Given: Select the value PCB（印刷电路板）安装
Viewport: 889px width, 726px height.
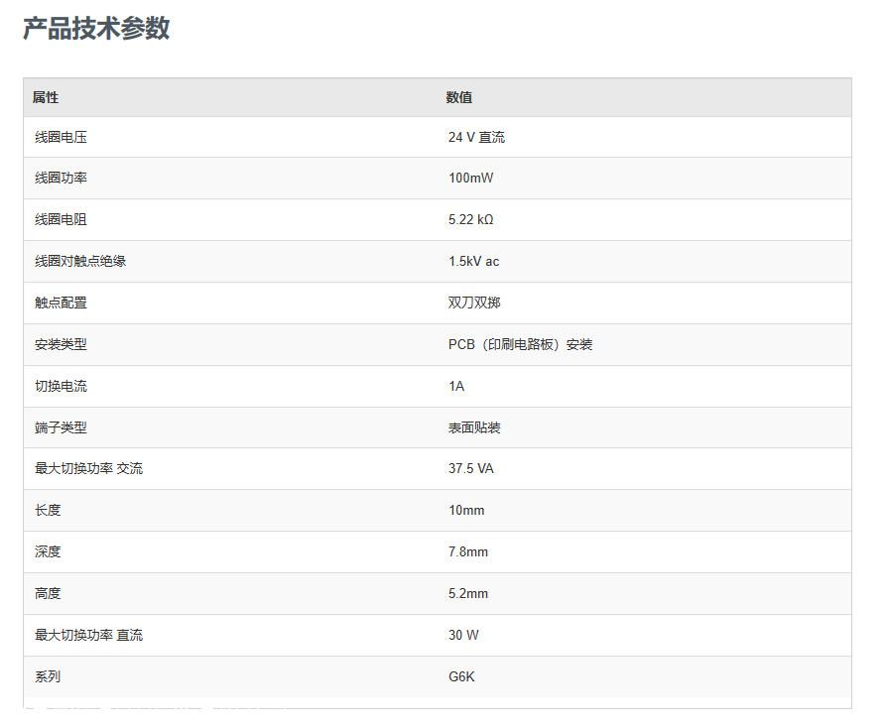Looking at the screenshot, I should point(520,344).
